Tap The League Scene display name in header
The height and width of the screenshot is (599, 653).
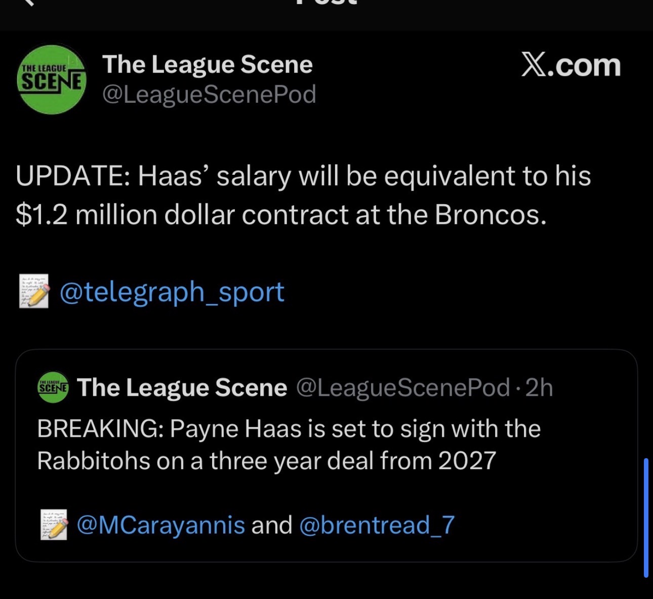click(x=208, y=65)
